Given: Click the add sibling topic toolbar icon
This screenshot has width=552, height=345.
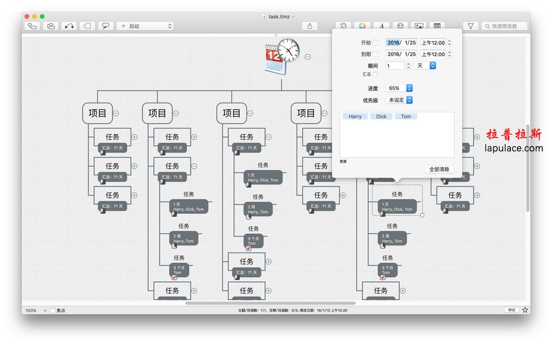Looking at the screenshot, I should pos(51,26).
